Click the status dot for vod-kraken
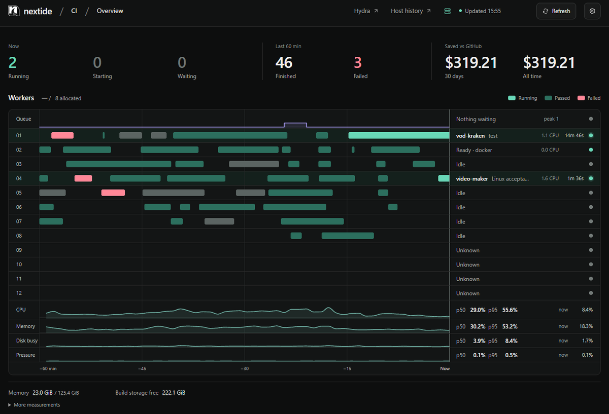The image size is (609, 414). (x=591, y=136)
